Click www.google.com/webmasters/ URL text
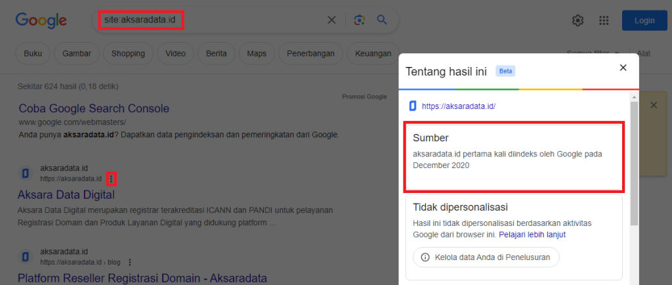 tap(72, 122)
